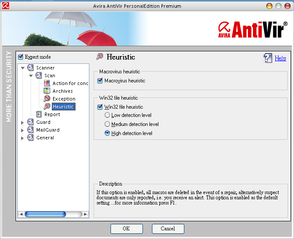
Task: Collapse the Scanner tree node
Action: pyautogui.click(x=23, y=68)
